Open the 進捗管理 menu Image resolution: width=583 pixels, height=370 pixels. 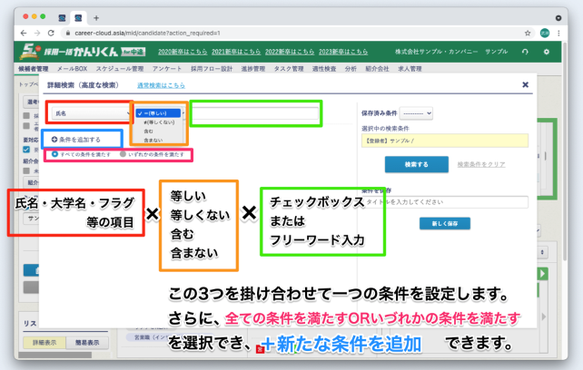253,69
